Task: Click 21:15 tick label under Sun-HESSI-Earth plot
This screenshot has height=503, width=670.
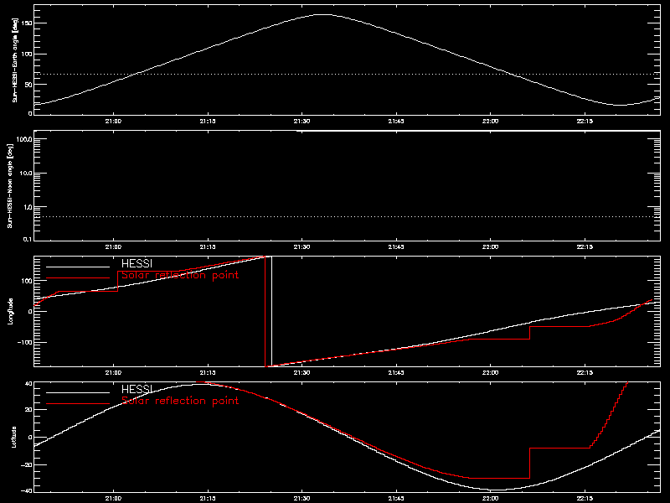Action: coord(208,122)
